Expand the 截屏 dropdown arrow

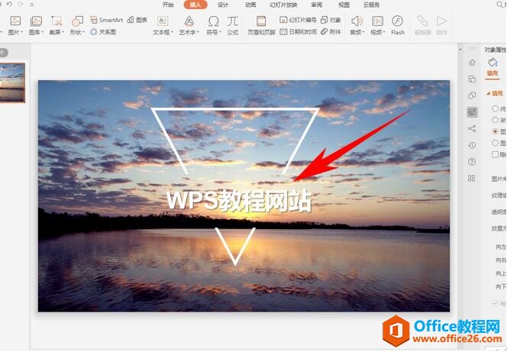coord(63,32)
